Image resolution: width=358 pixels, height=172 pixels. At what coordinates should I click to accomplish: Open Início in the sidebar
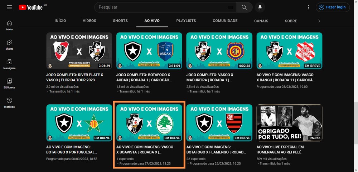(x=9, y=26)
